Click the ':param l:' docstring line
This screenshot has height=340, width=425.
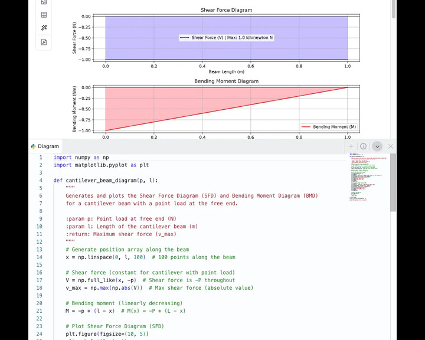[x=132, y=227]
